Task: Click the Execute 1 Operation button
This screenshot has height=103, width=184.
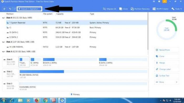Action: click(x=29, y=9)
